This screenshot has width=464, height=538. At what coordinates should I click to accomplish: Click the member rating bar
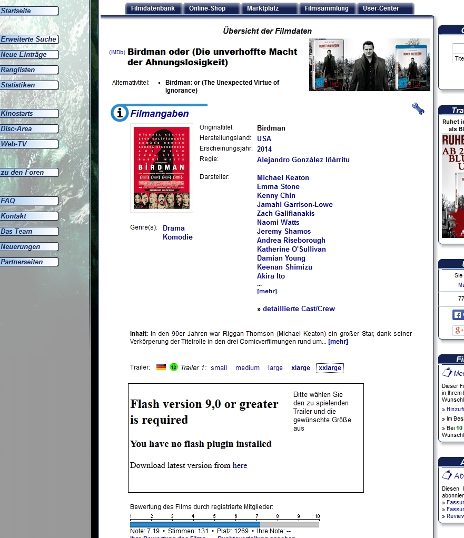(224, 524)
